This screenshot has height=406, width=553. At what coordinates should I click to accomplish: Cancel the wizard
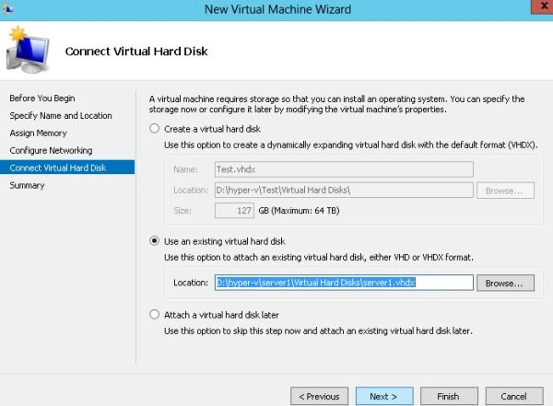(514, 397)
